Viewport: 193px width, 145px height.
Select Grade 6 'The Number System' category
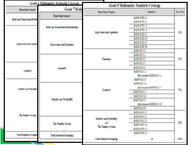[x=28, y=115]
